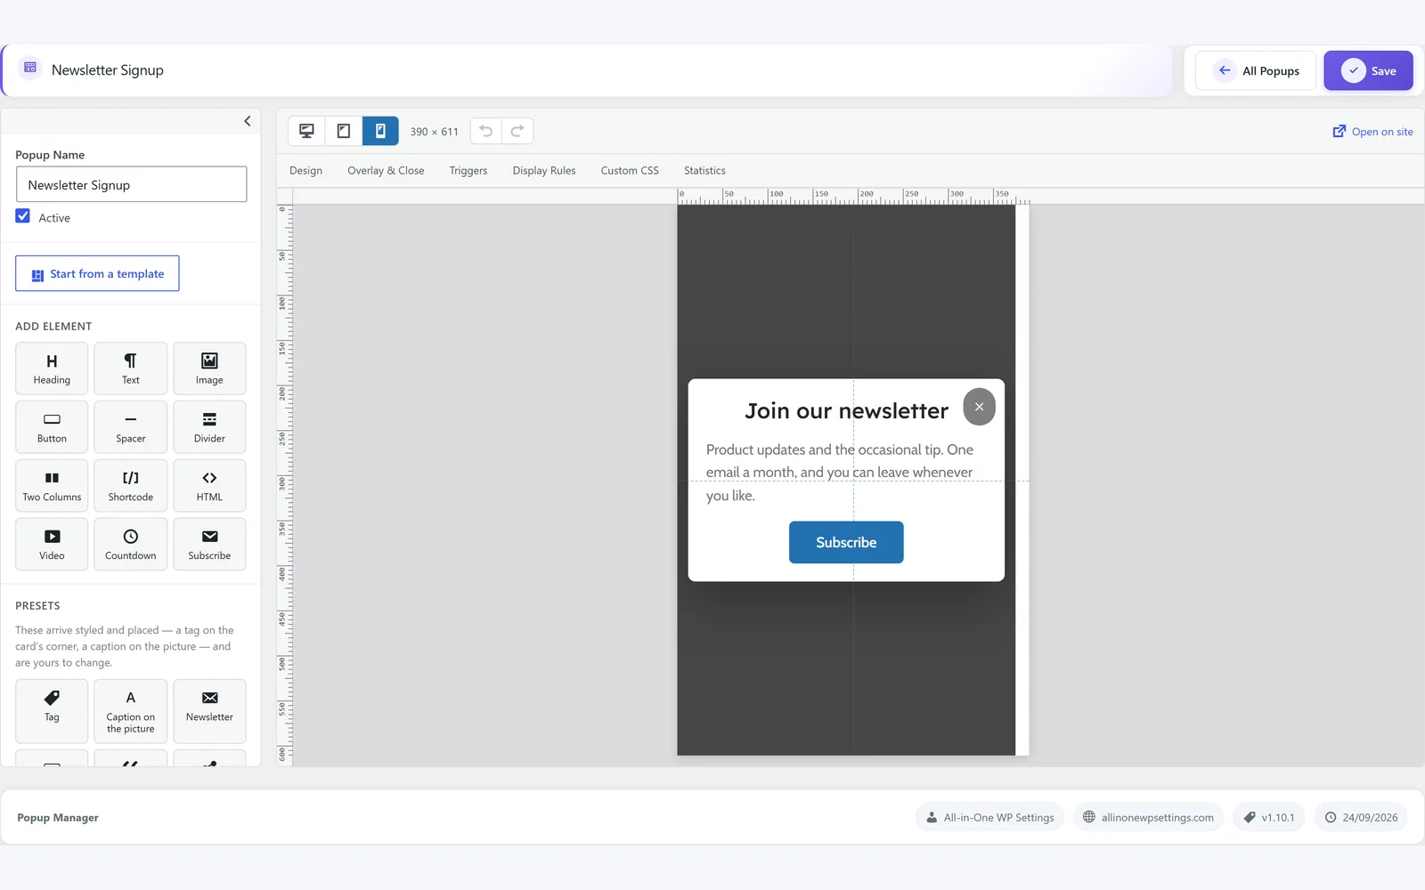This screenshot has width=1425, height=890.
Task: Insert a Countdown element
Action: (131, 544)
